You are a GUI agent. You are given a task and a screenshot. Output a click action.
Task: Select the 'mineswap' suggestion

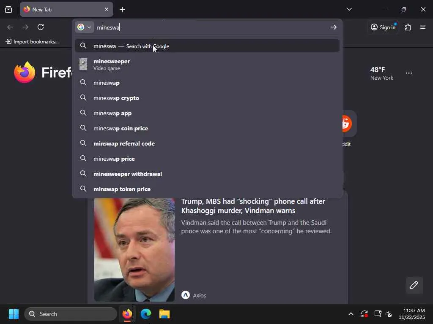click(x=207, y=83)
